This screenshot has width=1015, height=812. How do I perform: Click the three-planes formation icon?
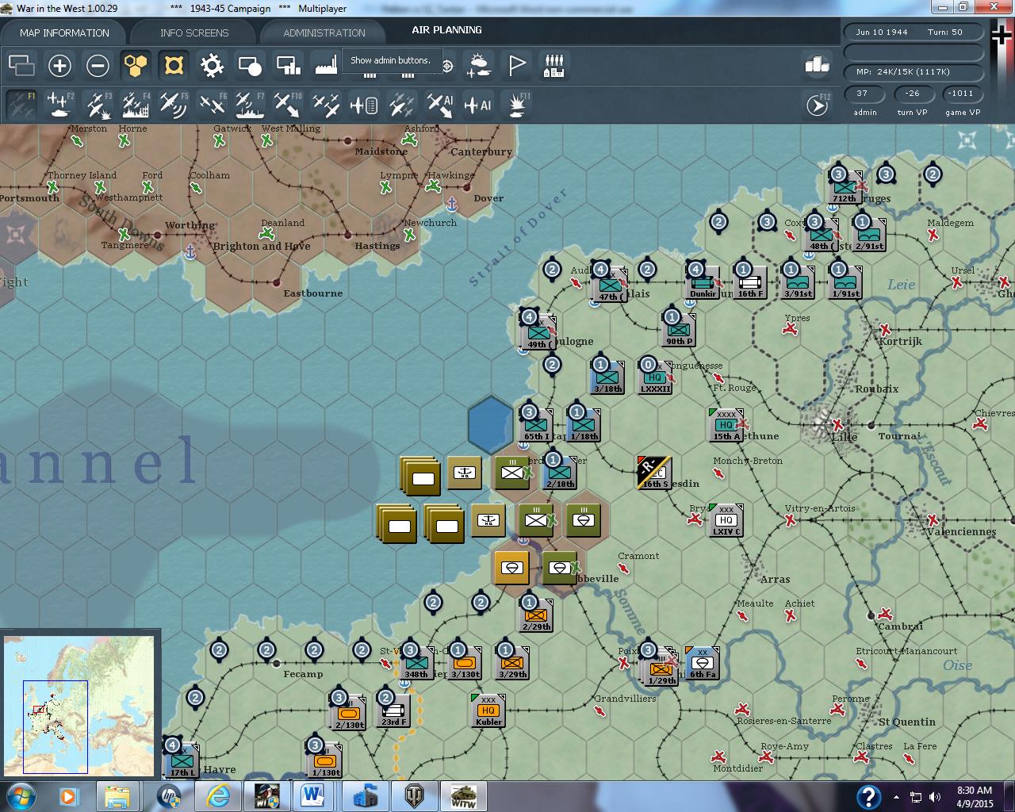(326, 105)
